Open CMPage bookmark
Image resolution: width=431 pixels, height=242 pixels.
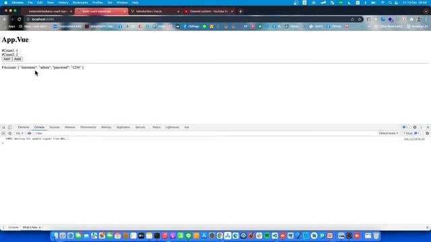tap(191, 26)
